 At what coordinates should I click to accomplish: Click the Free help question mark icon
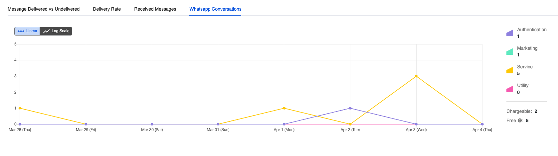519,120
